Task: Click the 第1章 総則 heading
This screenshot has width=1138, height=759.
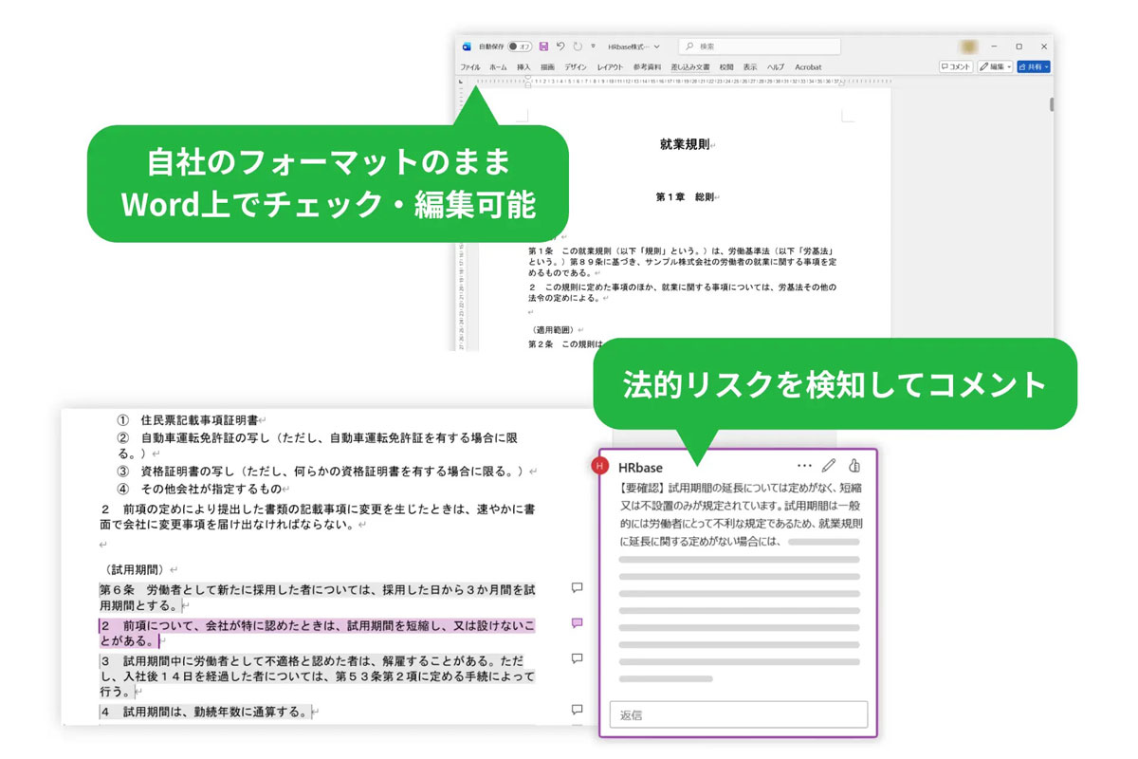Action: click(687, 197)
